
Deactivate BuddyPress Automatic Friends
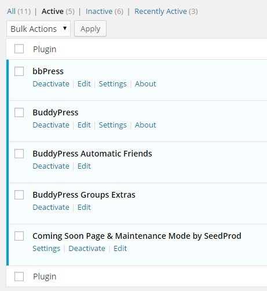click(x=51, y=166)
